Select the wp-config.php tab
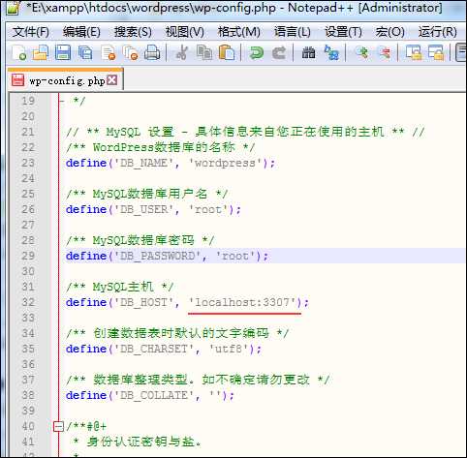The height and width of the screenshot is (458, 467). pyautogui.click(x=65, y=80)
